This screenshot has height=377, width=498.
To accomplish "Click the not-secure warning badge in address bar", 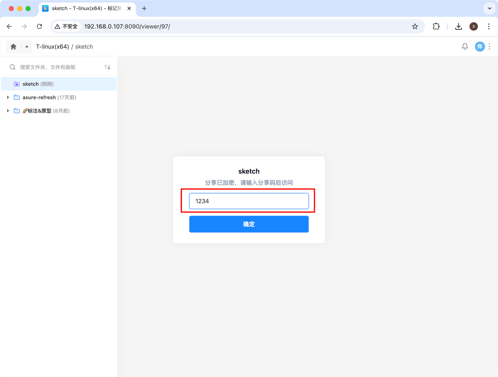I will pyautogui.click(x=66, y=26).
